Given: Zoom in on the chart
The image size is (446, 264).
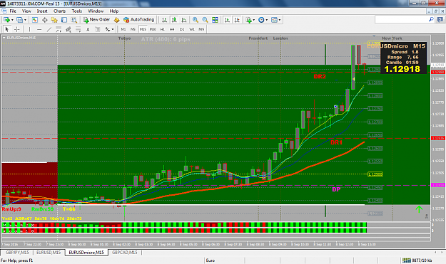Looking at the screenshot, I should (x=196, y=20).
